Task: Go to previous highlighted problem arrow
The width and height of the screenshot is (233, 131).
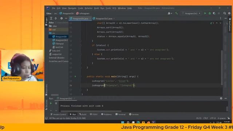Action: point(217,23)
